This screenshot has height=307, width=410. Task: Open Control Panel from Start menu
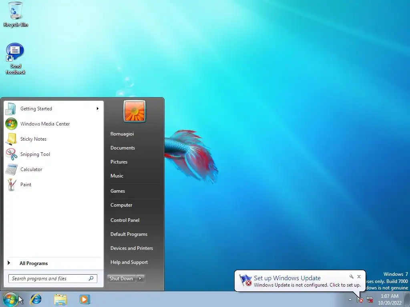tap(125, 220)
